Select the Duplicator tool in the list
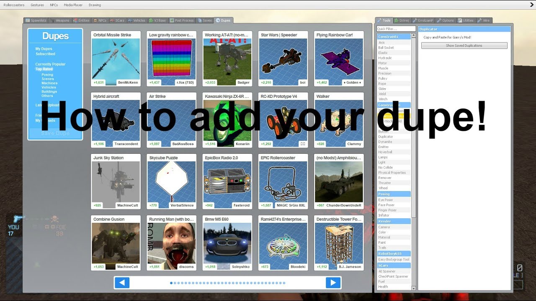Screen dimensions: 536x301 pos(394,137)
